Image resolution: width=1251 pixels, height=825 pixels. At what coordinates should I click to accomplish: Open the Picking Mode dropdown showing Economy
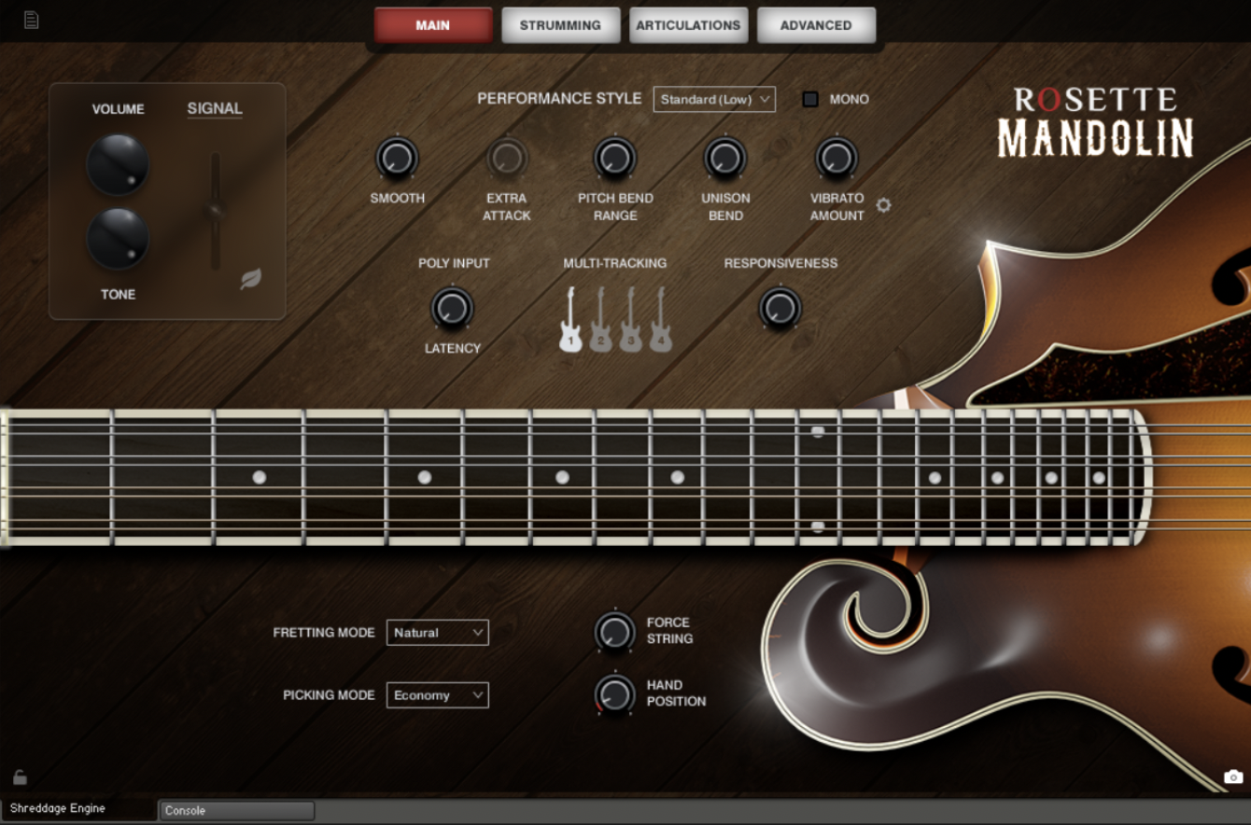point(437,695)
